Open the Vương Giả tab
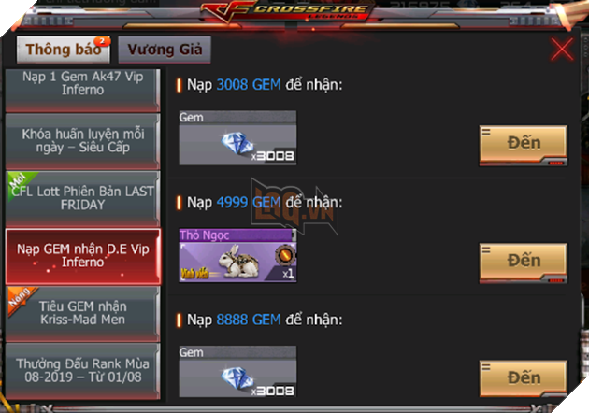This screenshot has width=589, height=413. point(165,50)
